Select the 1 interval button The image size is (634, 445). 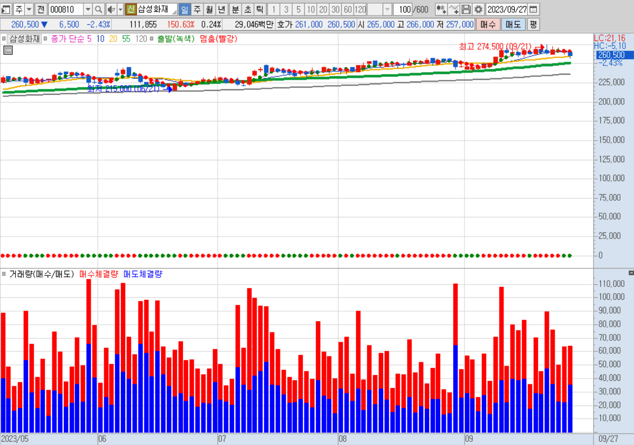pos(274,9)
